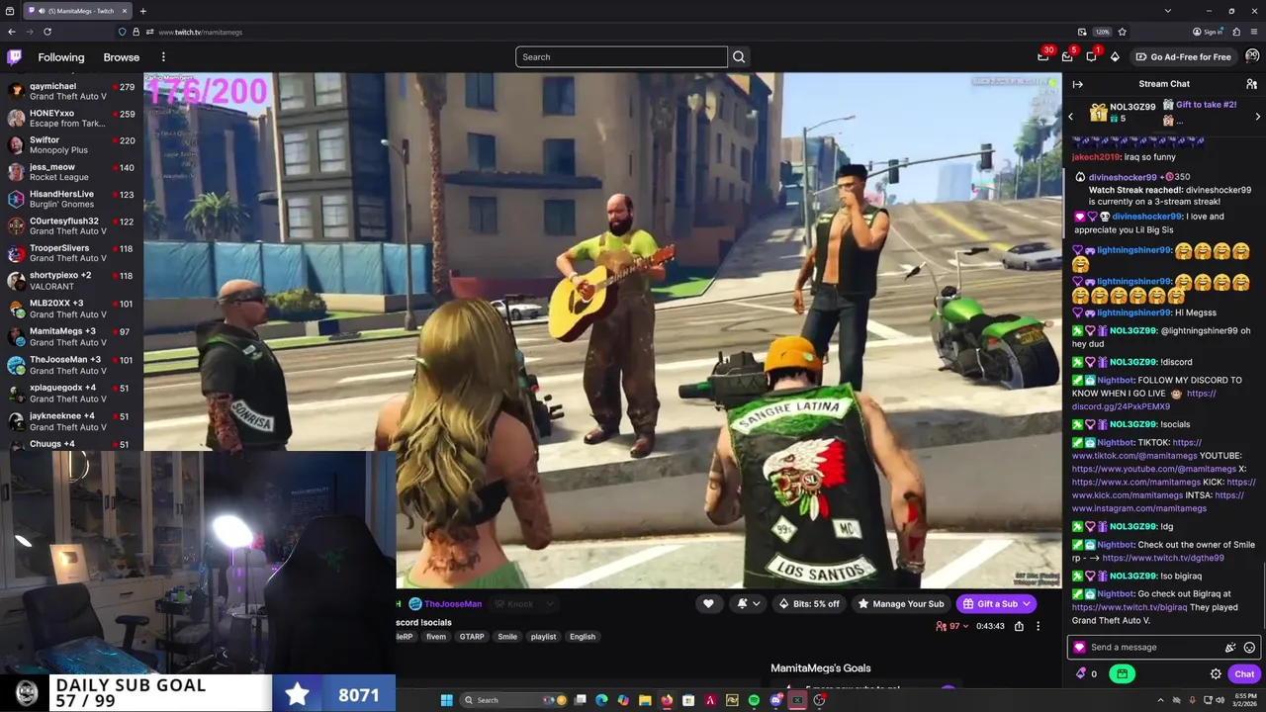
Task: Open File Explorer from taskbar
Action: tap(645, 700)
